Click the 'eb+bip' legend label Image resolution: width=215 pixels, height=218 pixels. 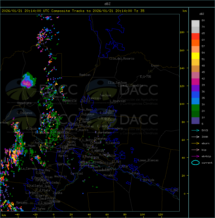(206, 156)
